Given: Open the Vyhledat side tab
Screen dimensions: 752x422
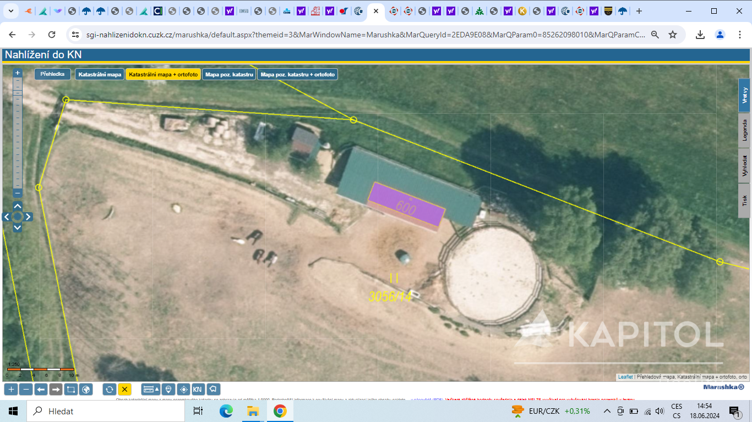Looking at the screenshot, I should (x=744, y=165).
